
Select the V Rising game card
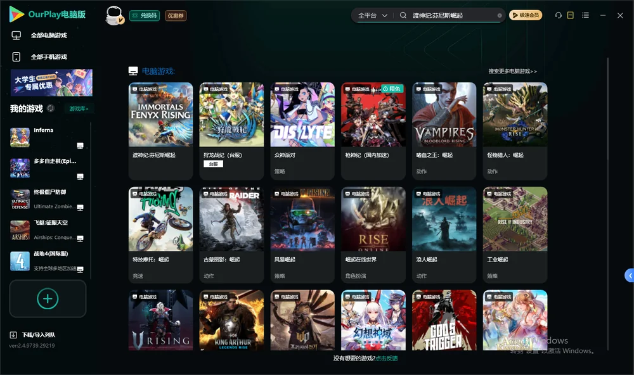(x=160, y=320)
